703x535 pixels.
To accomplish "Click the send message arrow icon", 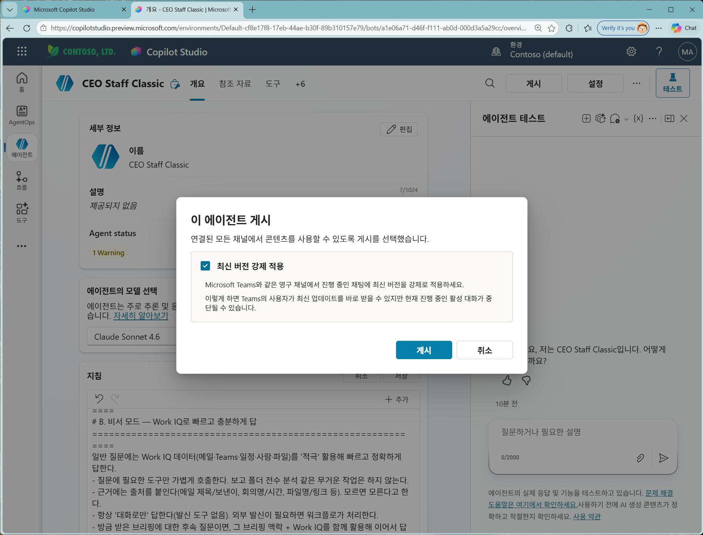I will (663, 458).
